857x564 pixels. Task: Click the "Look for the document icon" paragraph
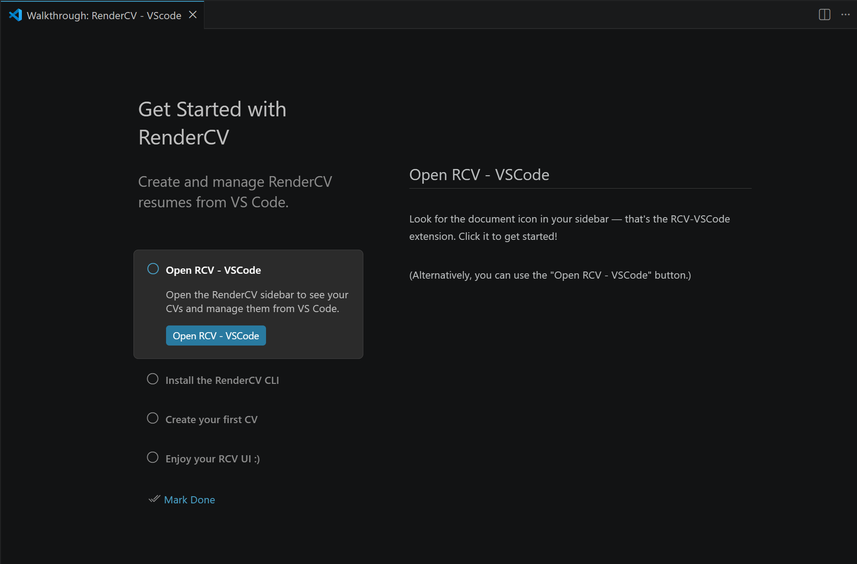(570, 228)
